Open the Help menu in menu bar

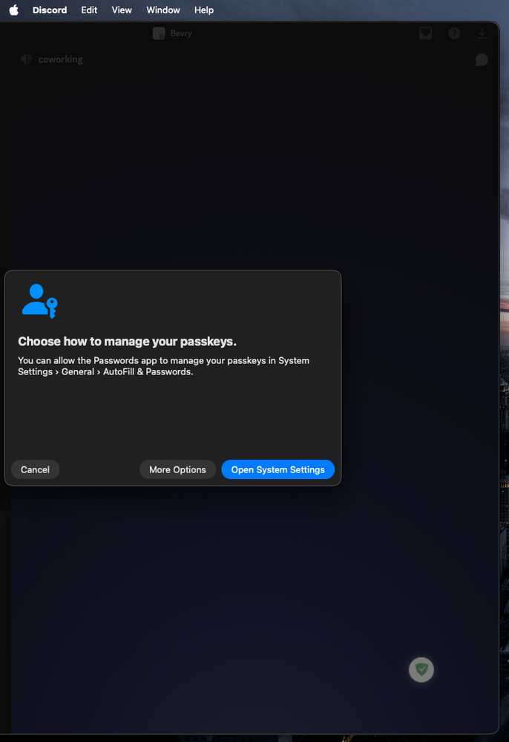click(x=204, y=10)
